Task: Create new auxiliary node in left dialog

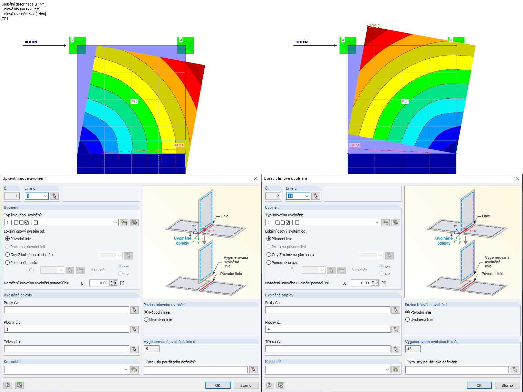Action: pos(80,270)
